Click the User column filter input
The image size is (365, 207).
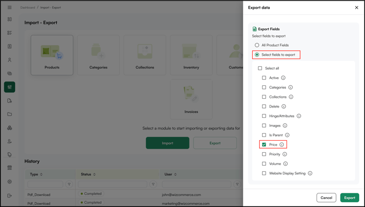pos(197,184)
